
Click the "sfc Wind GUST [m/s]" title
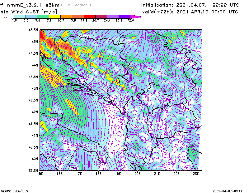(29, 12)
